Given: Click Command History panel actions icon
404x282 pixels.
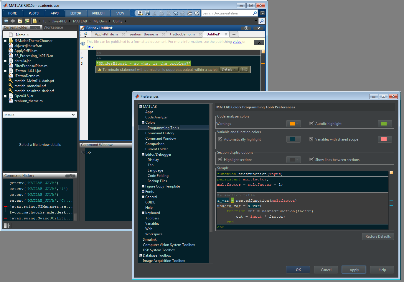Looking at the screenshot, I should 70,176.
